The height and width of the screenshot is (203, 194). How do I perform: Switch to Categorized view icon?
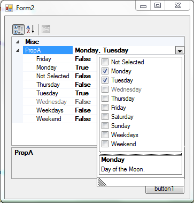(18, 29)
